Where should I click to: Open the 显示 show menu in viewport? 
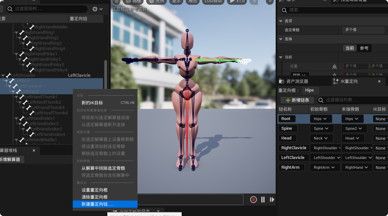(176, 1)
